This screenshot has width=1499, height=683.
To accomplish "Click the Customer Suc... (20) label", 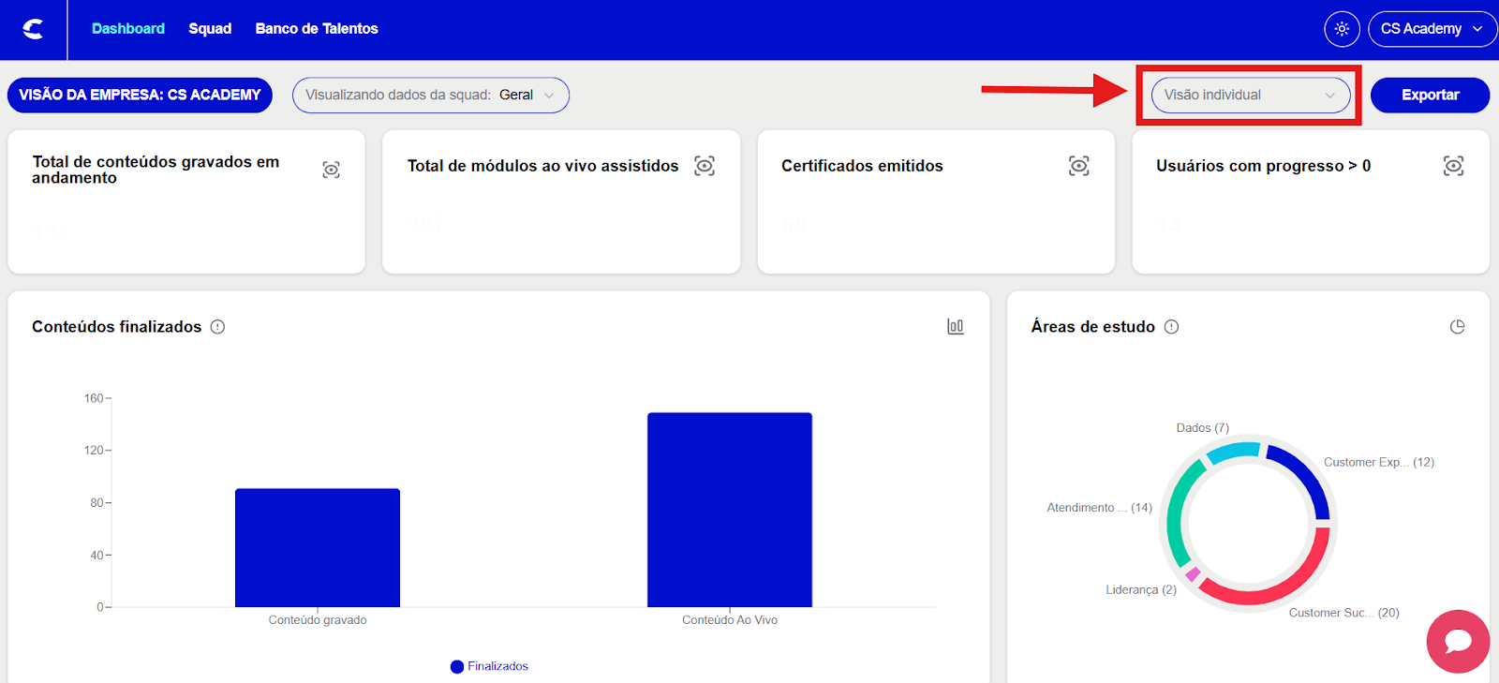I will (x=1344, y=613).
